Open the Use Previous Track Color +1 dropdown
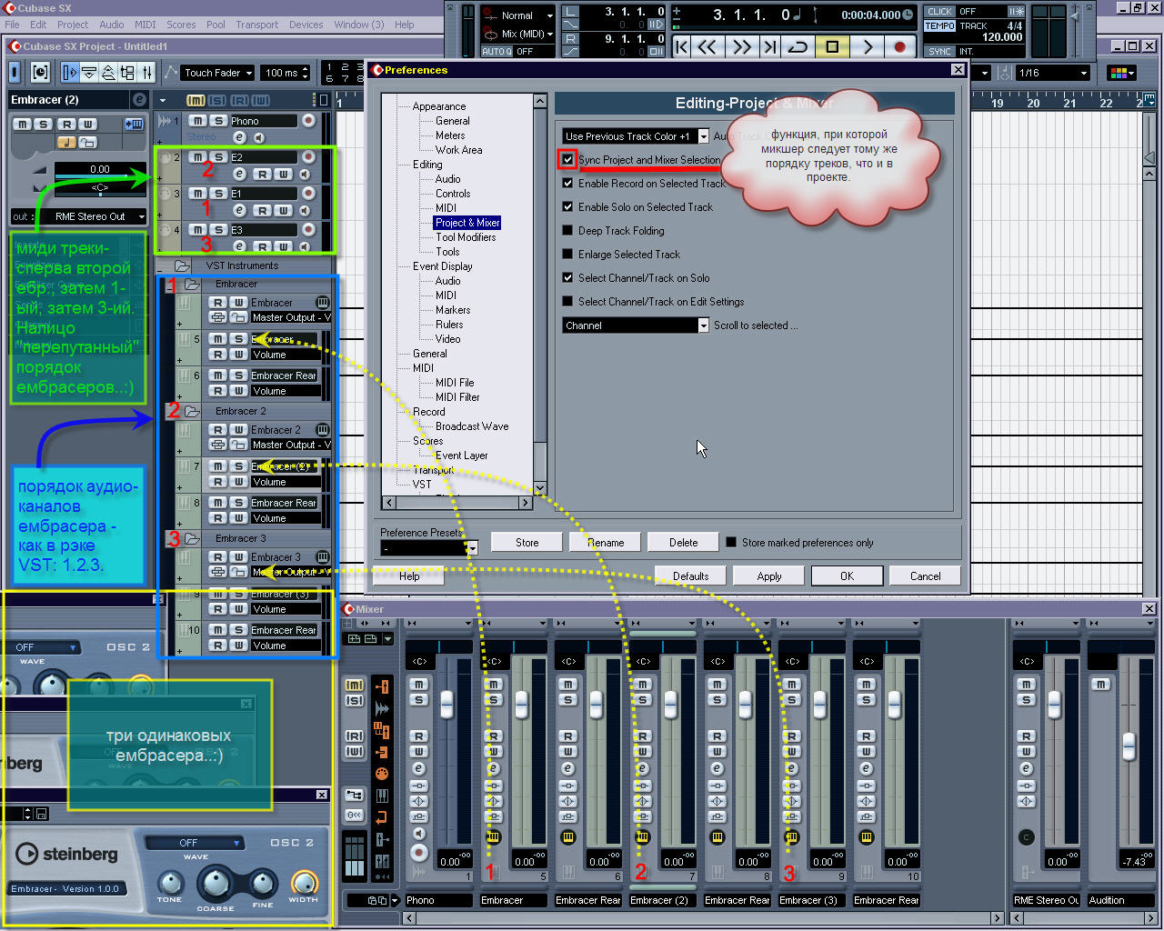This screenshot has height=931, width=1164. [636, 136]
